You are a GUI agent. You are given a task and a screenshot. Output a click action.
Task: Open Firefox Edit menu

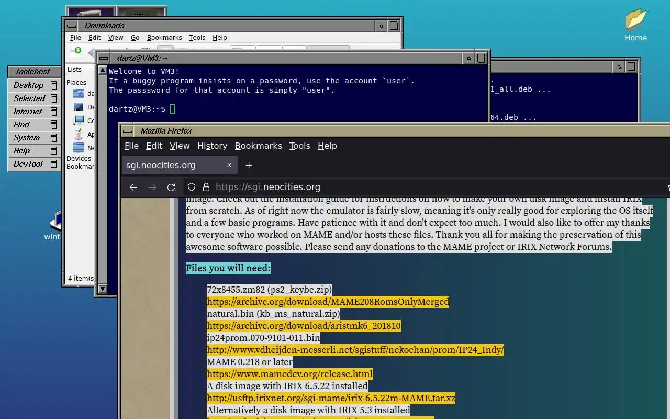tap(154, 146)
